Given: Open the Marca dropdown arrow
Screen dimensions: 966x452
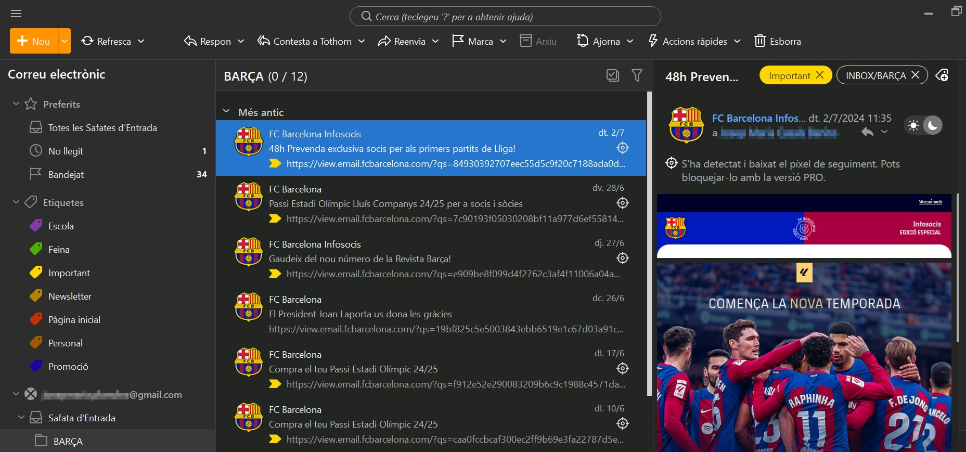Looking at the screenshot, I should [503, 41].
